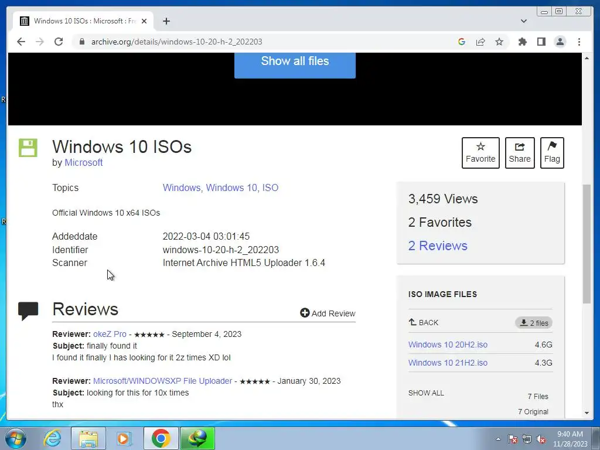Click SHOW ALL in download options

click(426, 393)
